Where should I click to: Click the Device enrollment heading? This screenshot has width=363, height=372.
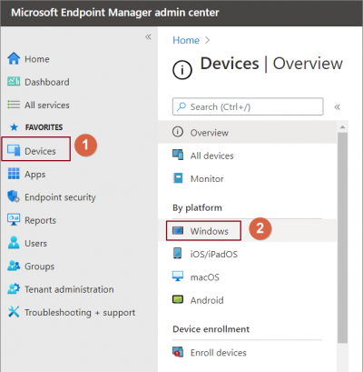point(211,329)
